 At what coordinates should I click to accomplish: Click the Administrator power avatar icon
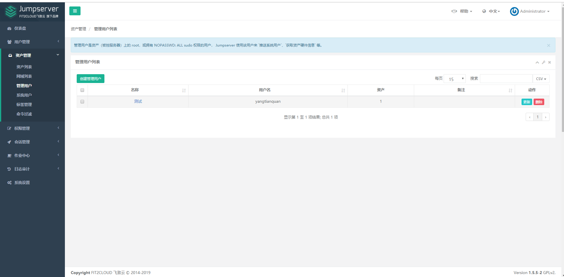pos(514,11)
